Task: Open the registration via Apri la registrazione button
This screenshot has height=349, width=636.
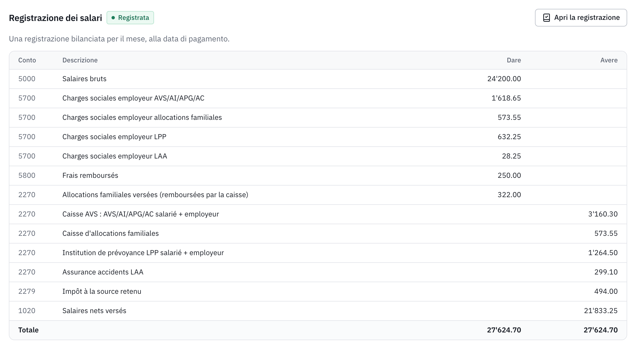Action: click(x=581, y=18)
